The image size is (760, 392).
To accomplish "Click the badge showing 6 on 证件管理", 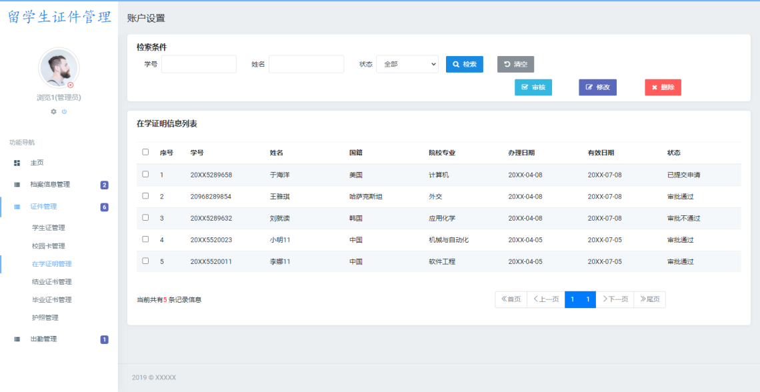I will (x=103, y=207).
